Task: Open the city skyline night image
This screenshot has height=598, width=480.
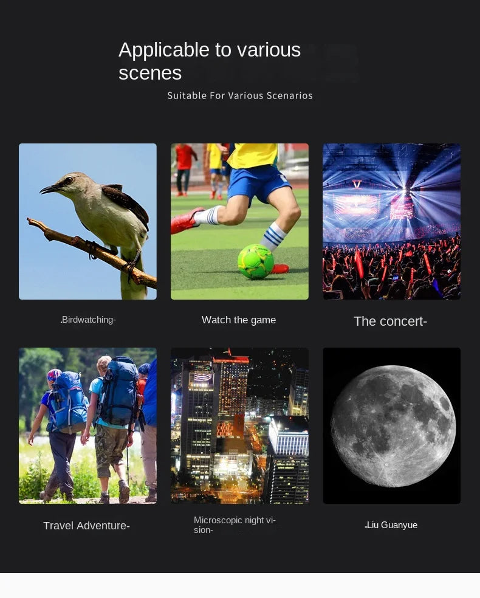Action: coord(239,425)
